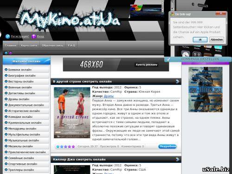The image size is (232, 174).
Task: Open the cs-like.ru banner image
Action: (x=206, y=90)
